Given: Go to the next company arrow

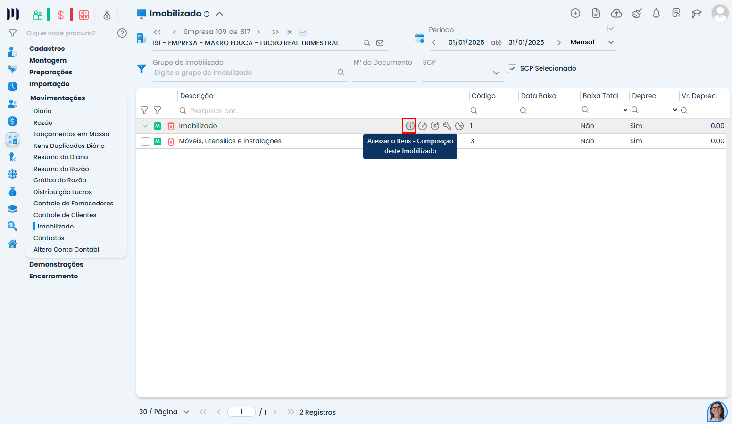Looking at the screenshot, I should coord(258,32).
